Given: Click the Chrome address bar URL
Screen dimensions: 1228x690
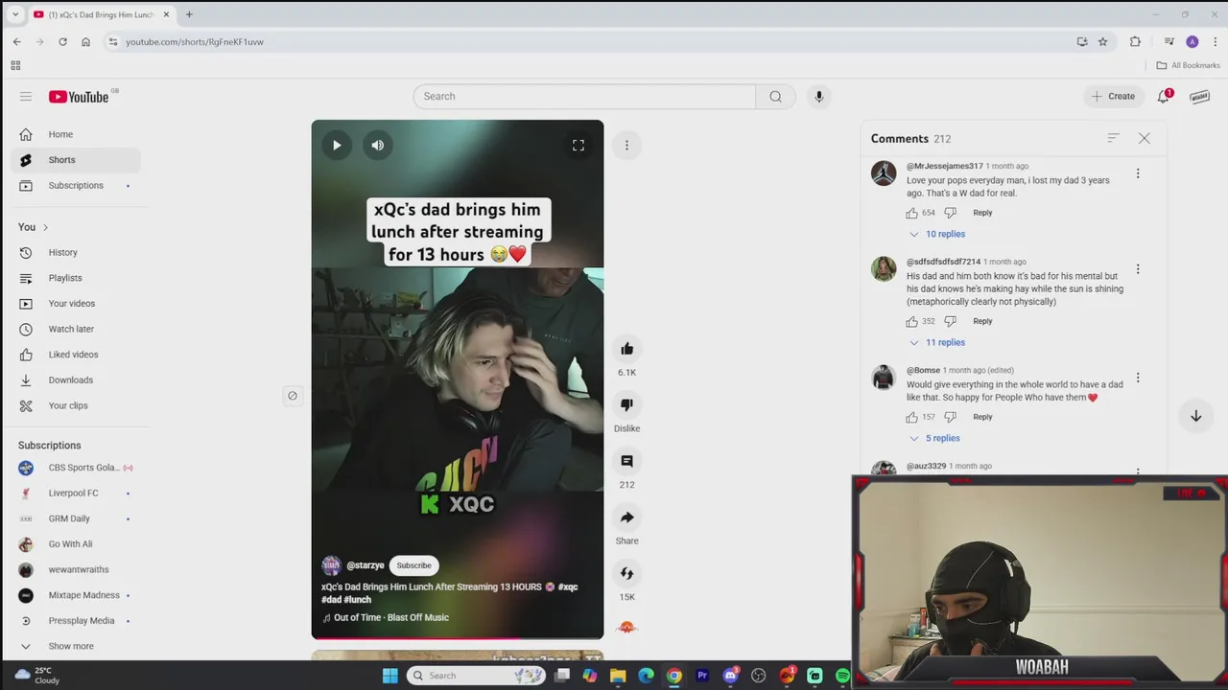Looking at the screenshot, I should [x=195, y=41].
